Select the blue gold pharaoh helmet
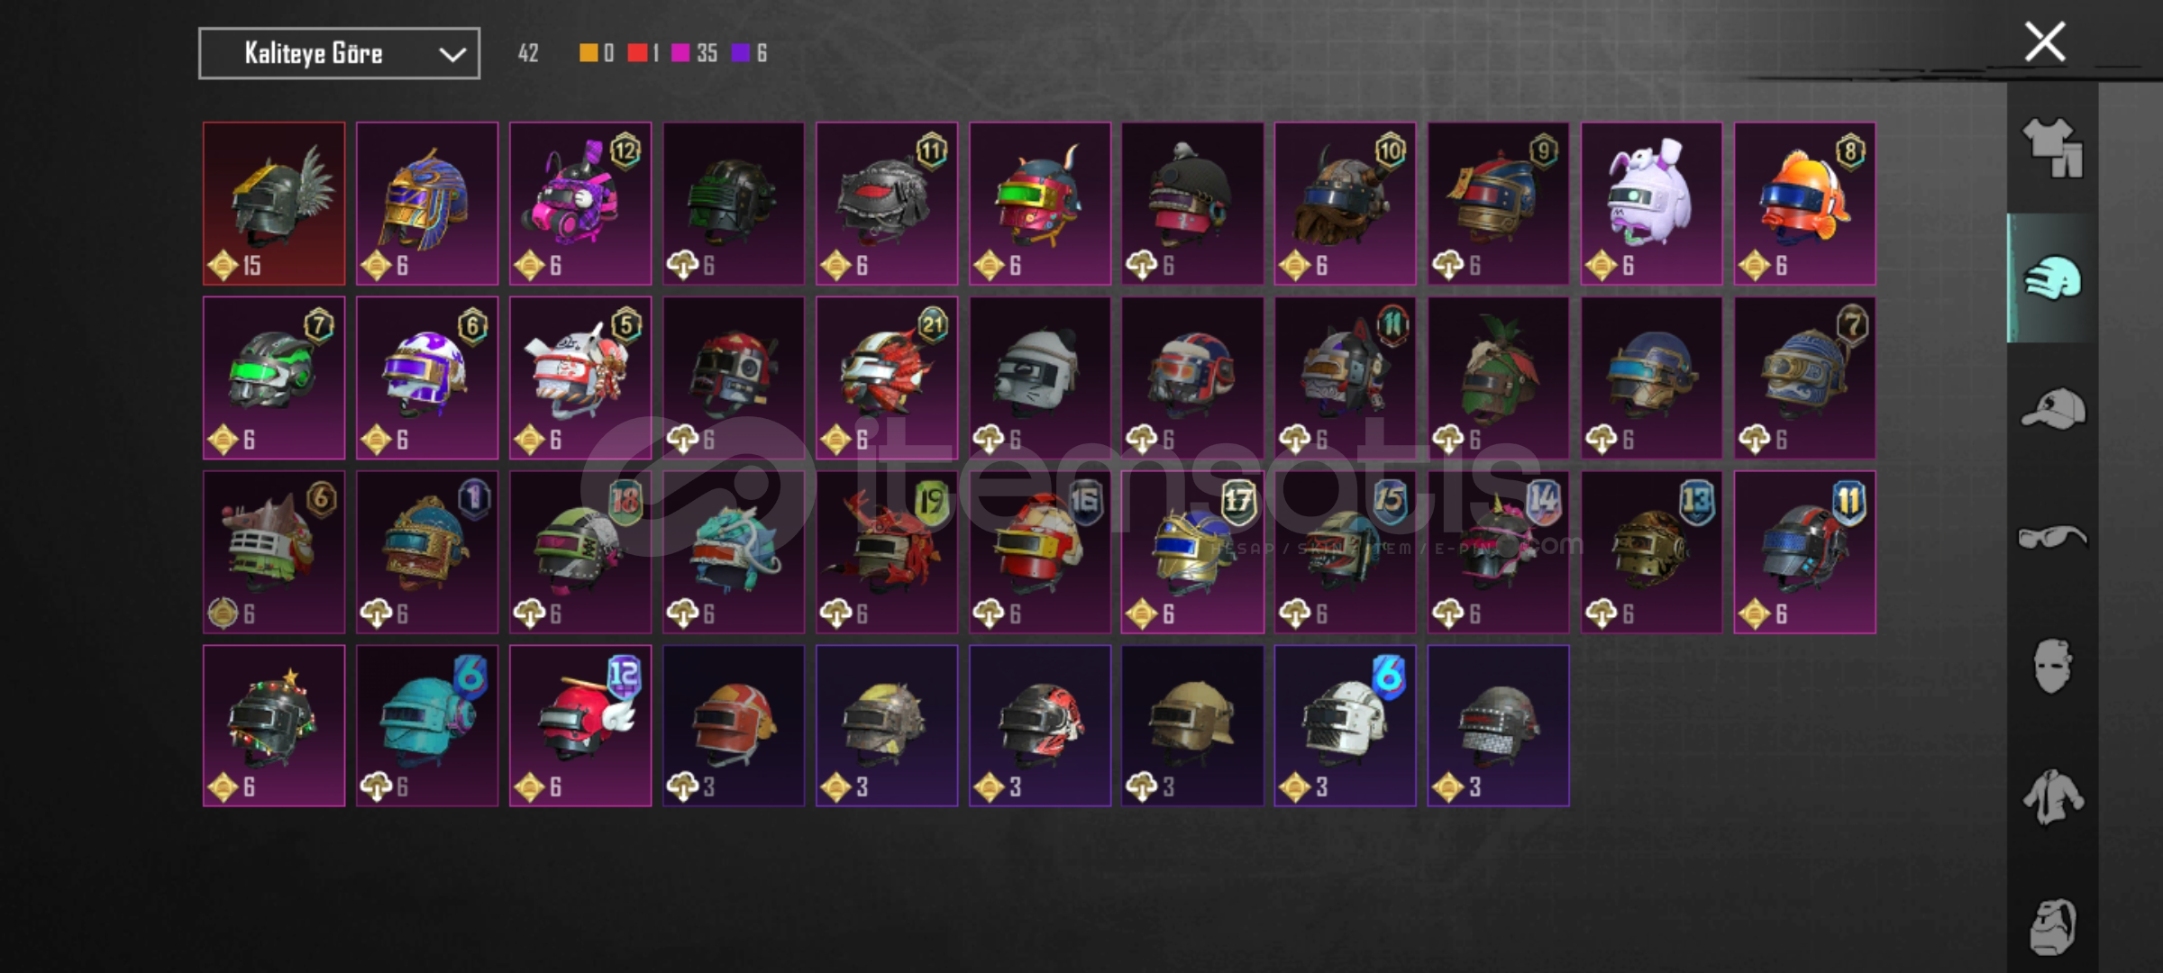The height and width of the screenshot is (973, 2163). point(427,204)
